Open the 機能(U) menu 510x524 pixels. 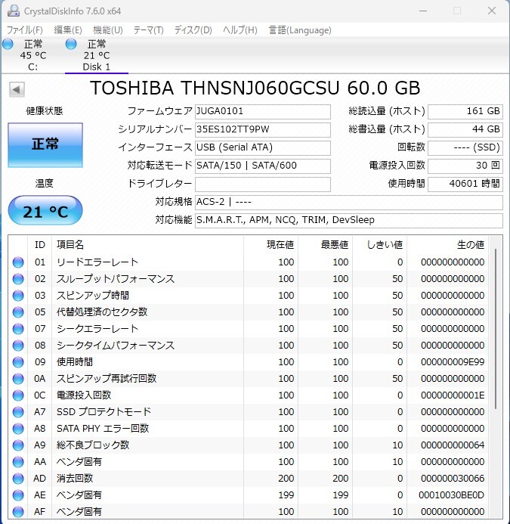pos(108,30)
